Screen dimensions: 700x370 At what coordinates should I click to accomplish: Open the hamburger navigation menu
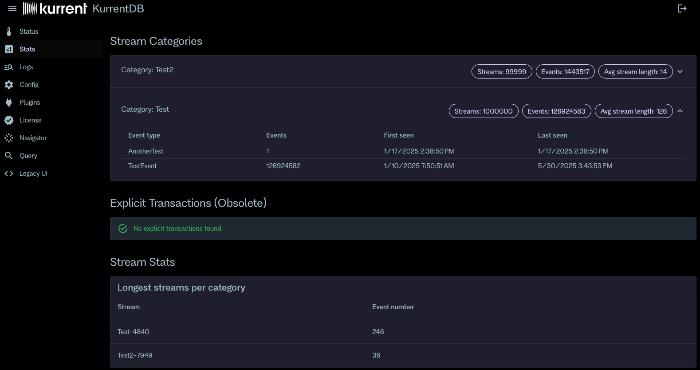pyautogui.click(x=12, y=8)
